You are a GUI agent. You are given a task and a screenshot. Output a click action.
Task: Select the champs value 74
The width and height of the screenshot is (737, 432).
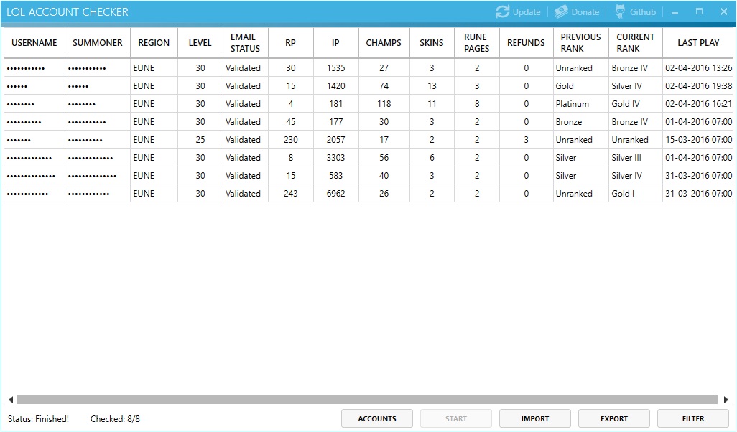384,86
